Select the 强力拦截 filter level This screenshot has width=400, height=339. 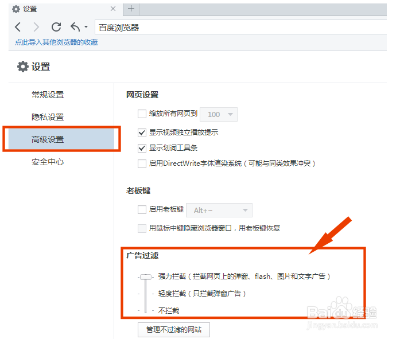coord(244,276)
